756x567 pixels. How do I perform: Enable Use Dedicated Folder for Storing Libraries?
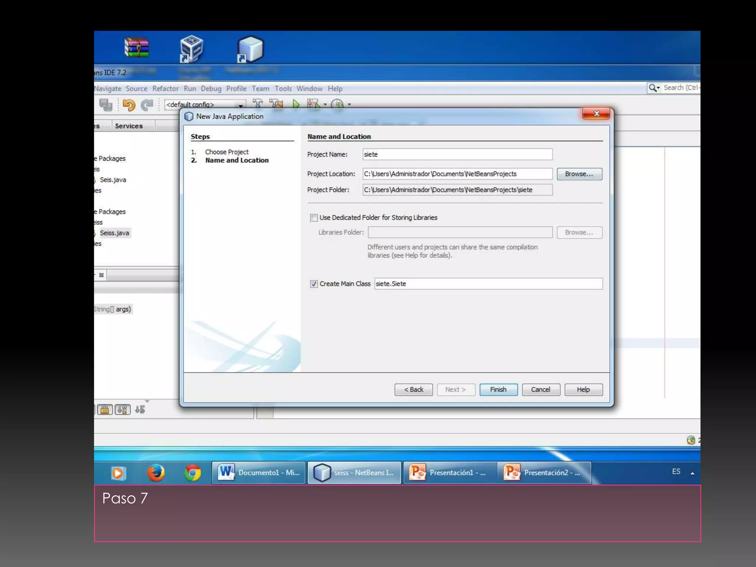click(x=314, y=218)
